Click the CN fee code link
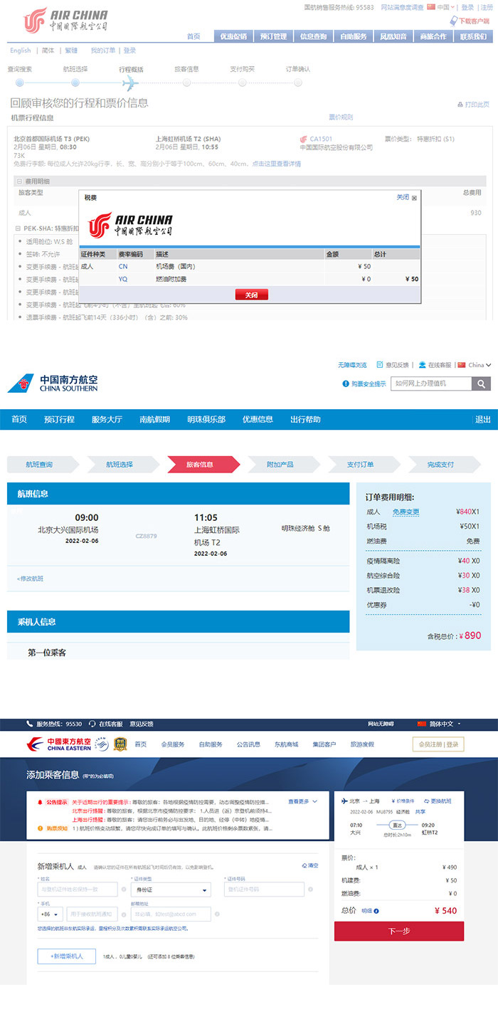Image resolution: width=498 pixels, height=1019 pixels. coord(123,266)
